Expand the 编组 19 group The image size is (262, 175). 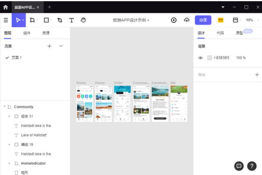pos(9,144)
